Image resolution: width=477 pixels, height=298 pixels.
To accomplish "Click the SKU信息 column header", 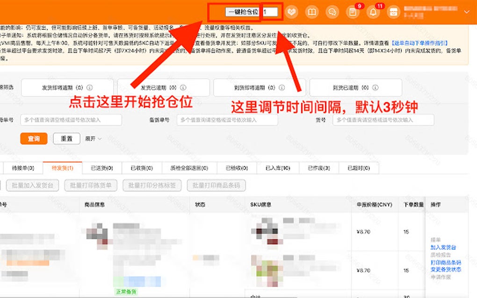I will [260, 205].
